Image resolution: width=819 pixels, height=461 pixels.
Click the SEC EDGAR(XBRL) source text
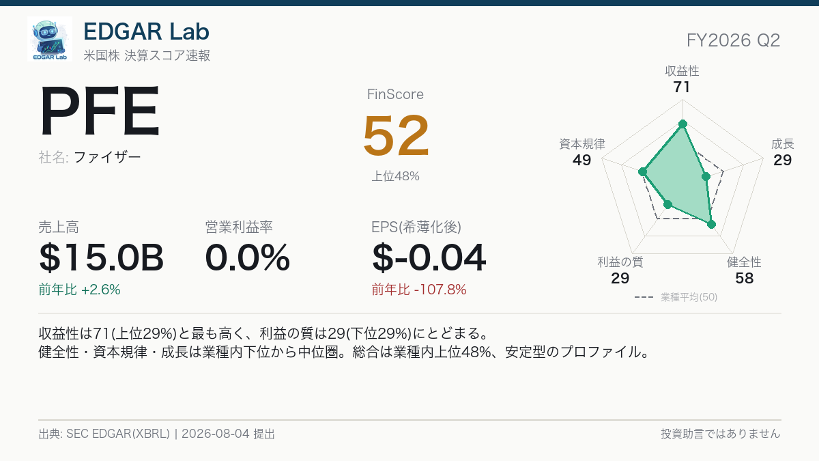click(x=118, y=434)
